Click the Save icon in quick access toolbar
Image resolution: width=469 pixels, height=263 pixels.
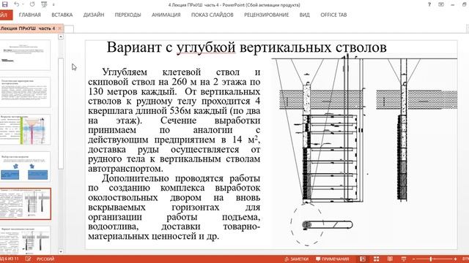(x=4, y=4)
